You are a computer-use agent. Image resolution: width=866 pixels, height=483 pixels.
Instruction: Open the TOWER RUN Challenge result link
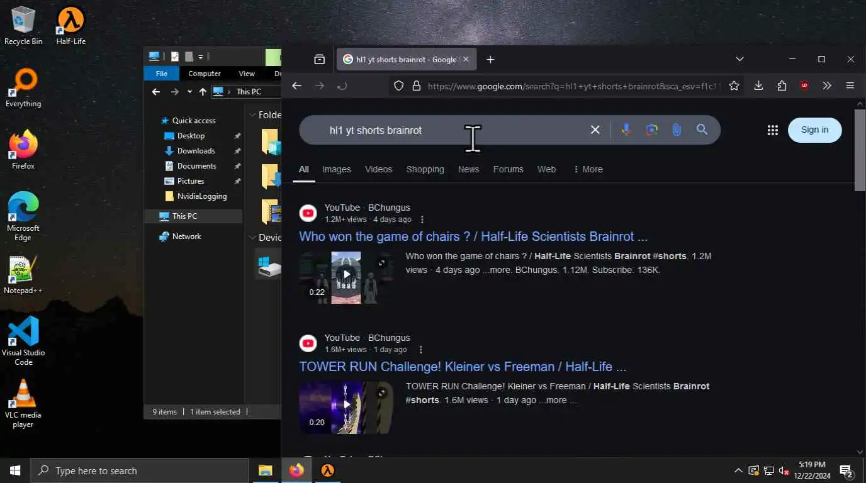coord(463,367)
